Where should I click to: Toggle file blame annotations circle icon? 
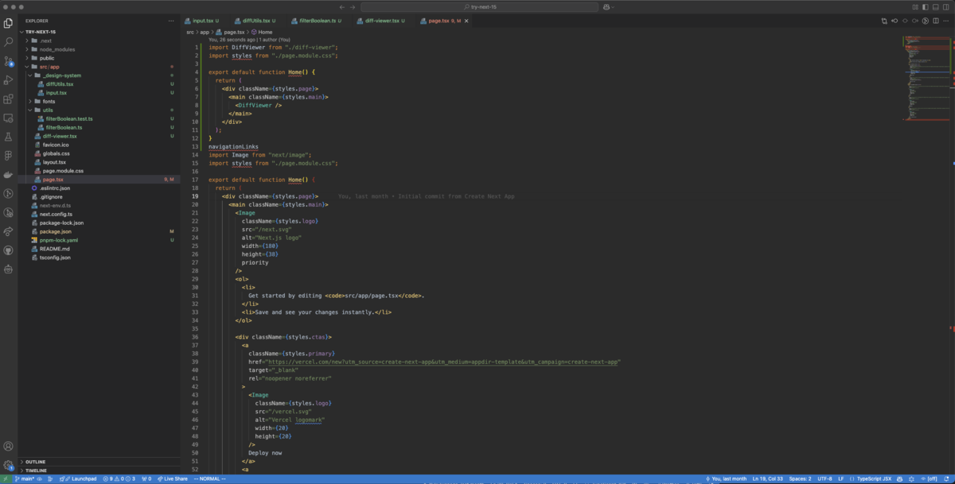[926, 20]
